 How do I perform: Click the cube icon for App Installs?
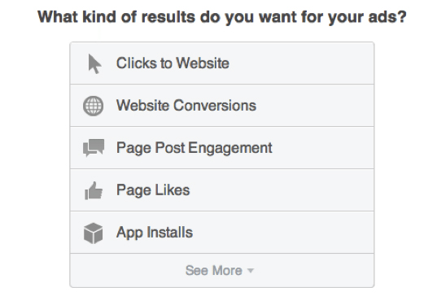click(93, 233)
